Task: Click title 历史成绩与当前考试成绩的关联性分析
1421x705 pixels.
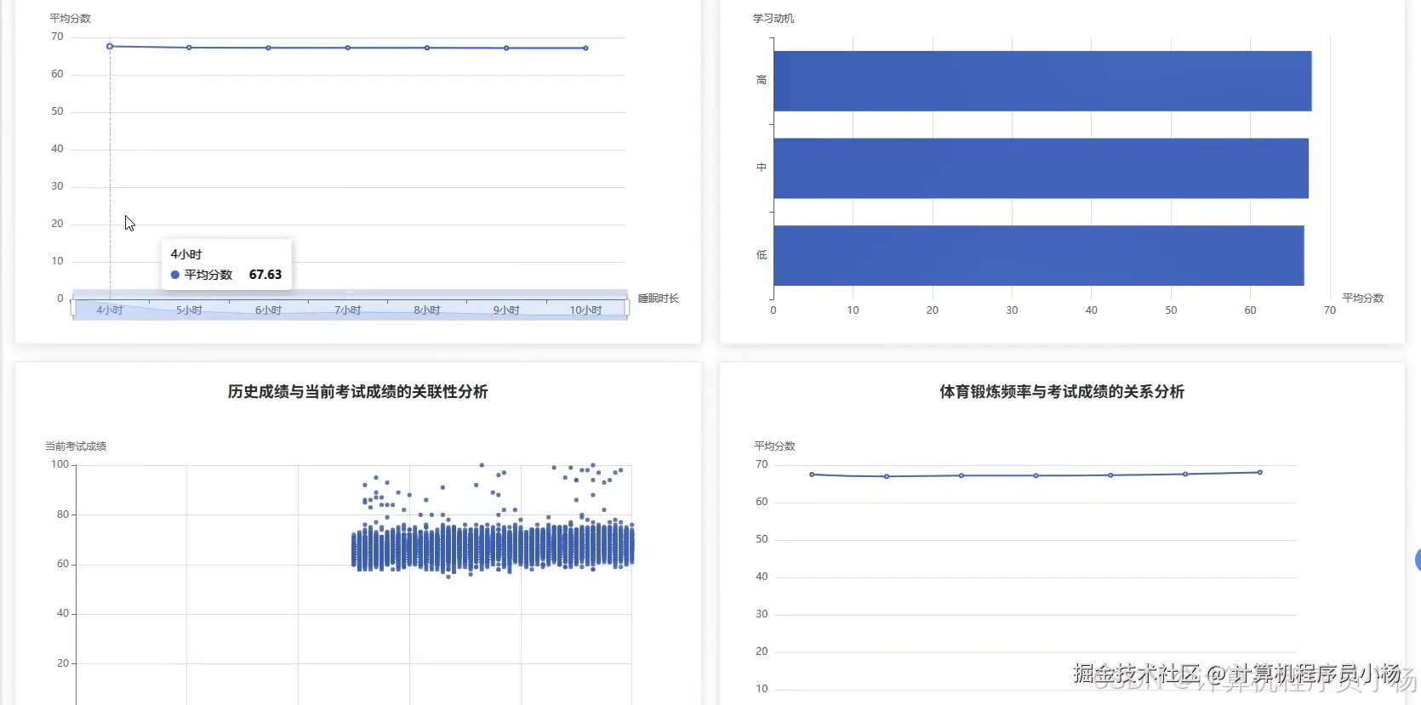Action: tap(358, 392)
